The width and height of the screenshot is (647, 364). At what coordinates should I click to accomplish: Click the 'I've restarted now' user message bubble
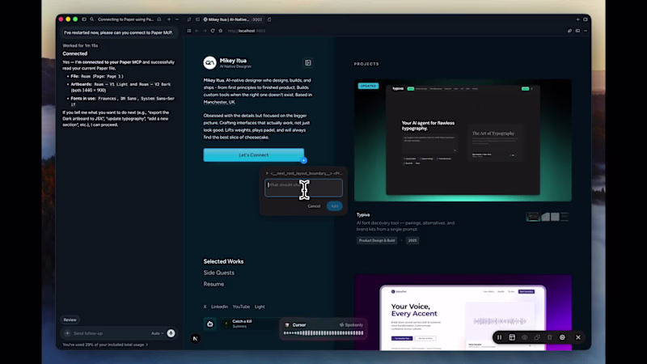point(118,32)
